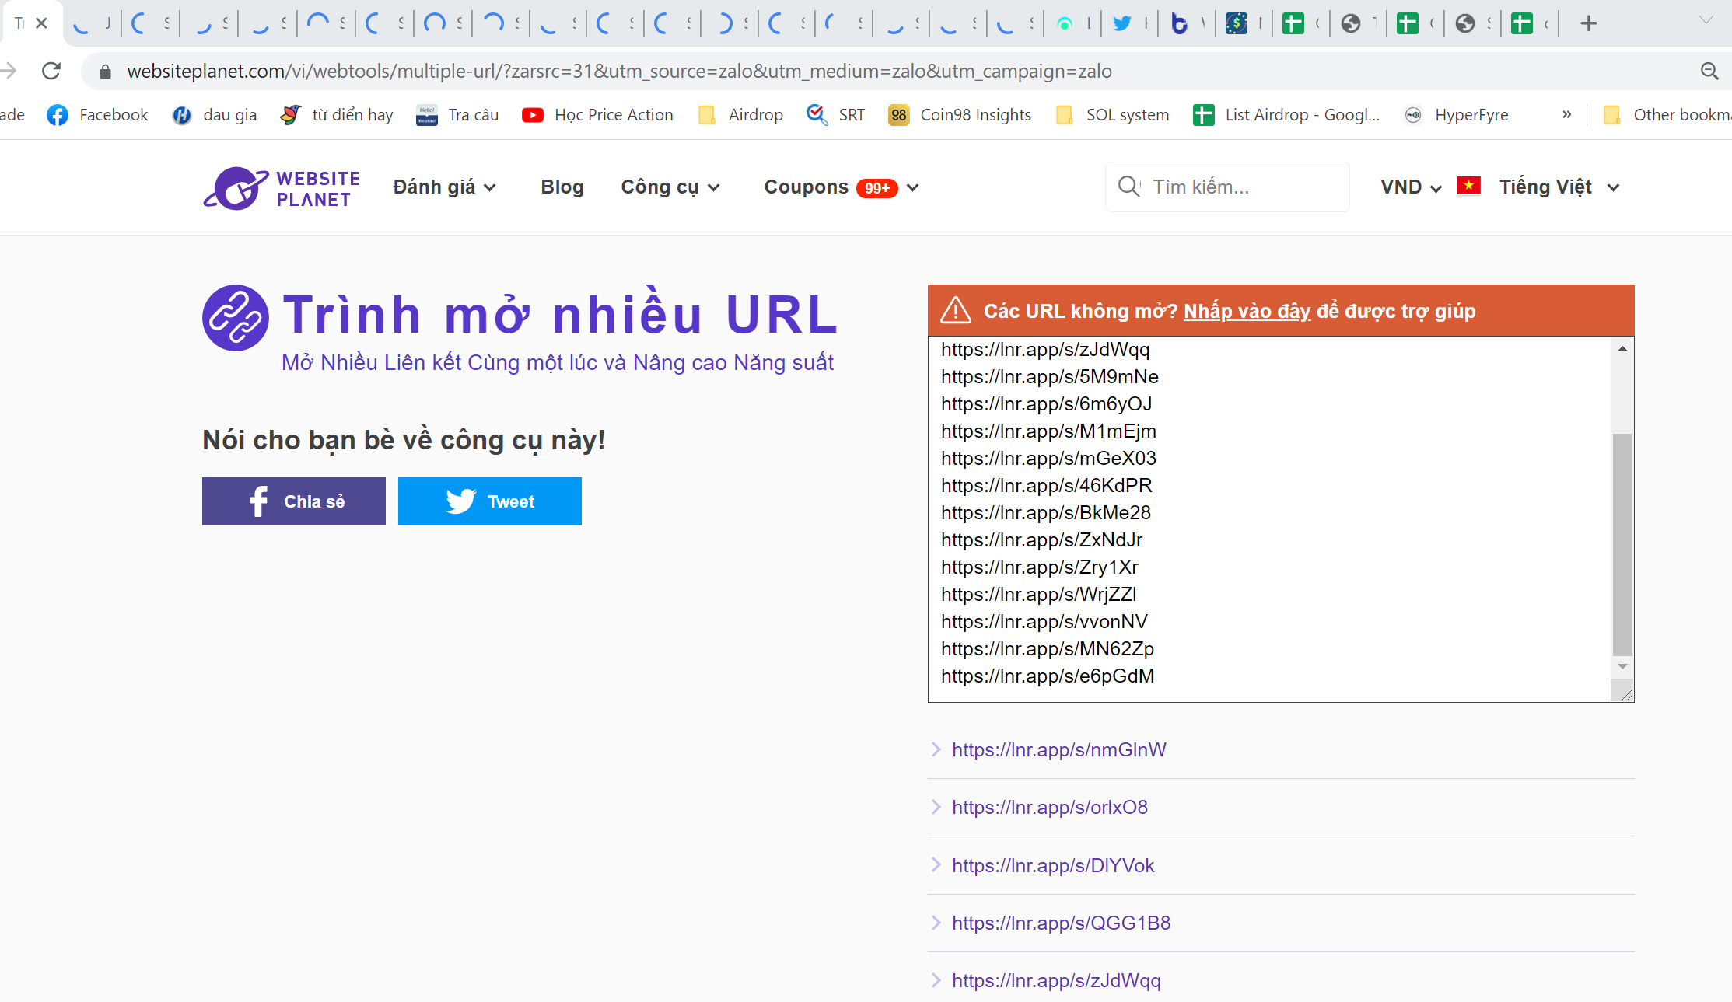
Task: Click the Vietnam flag icon
Action: (x=1468, y=187)
